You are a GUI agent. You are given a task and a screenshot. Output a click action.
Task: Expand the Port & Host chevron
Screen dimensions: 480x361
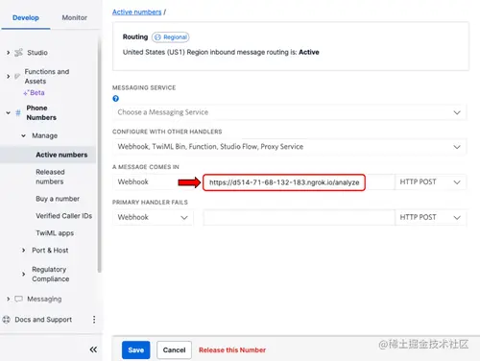click(x=24, y=251)
